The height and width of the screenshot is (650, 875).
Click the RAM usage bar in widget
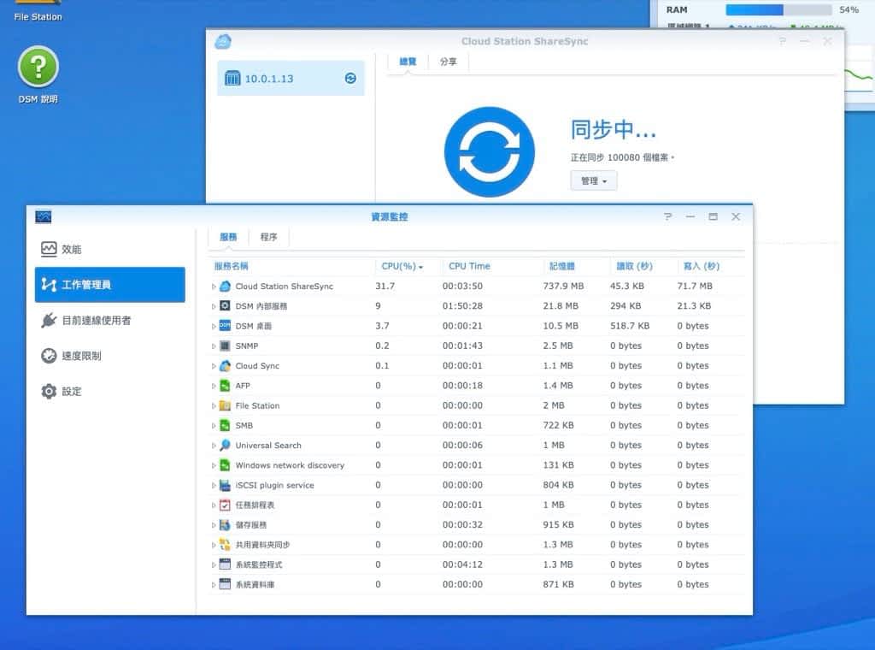(x=778, y=10)
